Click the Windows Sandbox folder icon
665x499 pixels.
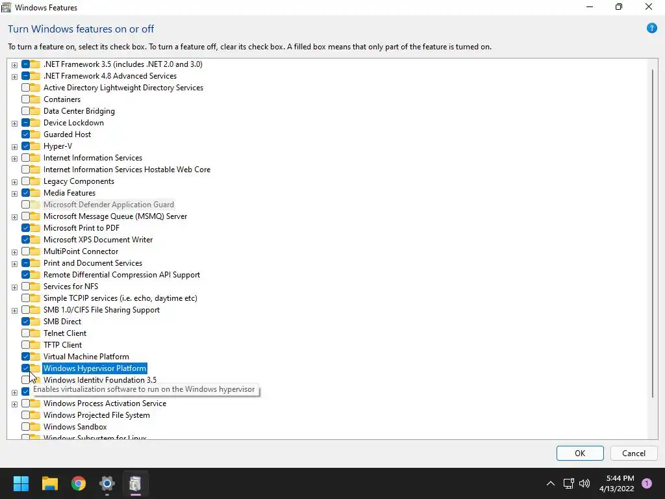(35, 427)
